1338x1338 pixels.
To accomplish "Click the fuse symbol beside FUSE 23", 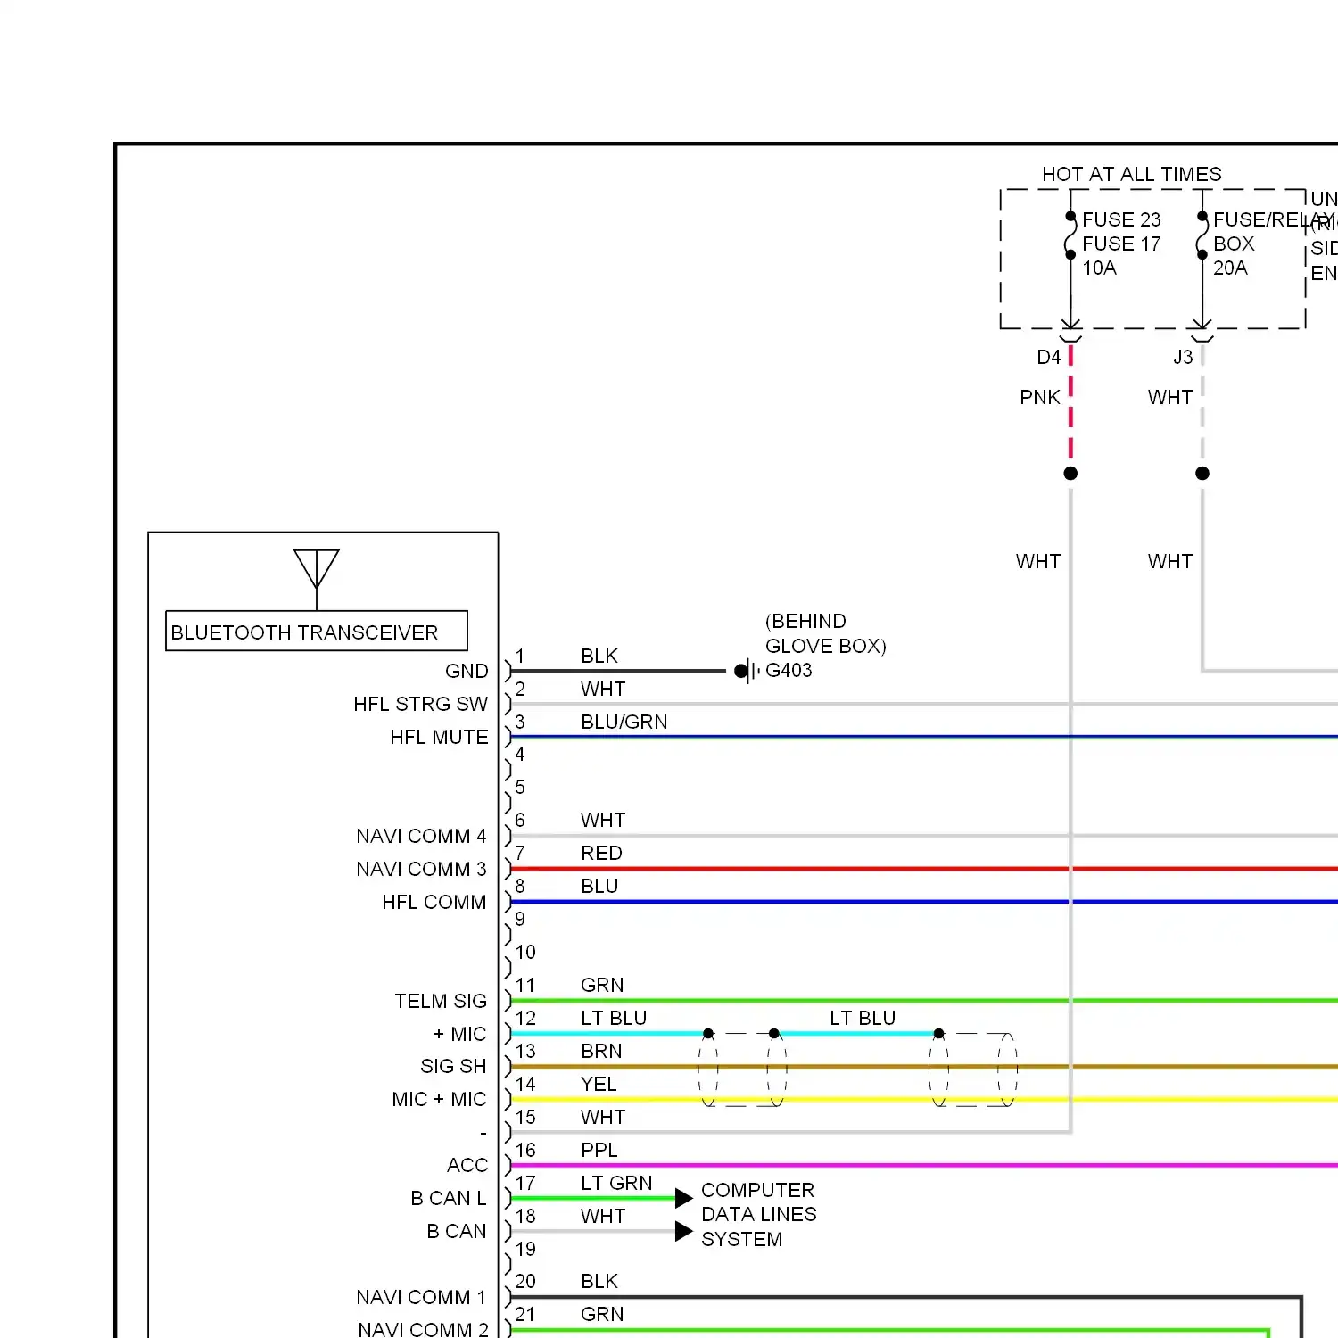I will (1070, 236).
